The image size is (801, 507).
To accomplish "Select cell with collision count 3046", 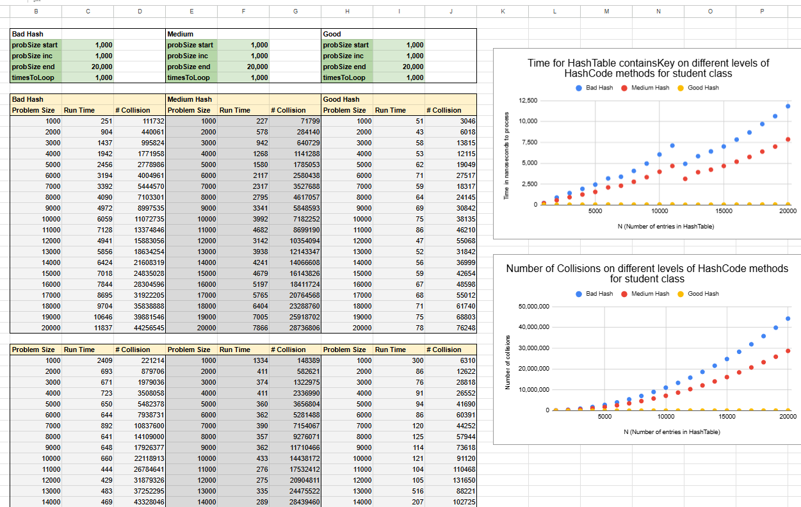I will point(451,121).
